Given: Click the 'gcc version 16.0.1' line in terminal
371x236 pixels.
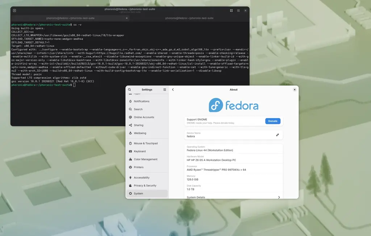Looking at the screenshot, I should tap(53, 81).
